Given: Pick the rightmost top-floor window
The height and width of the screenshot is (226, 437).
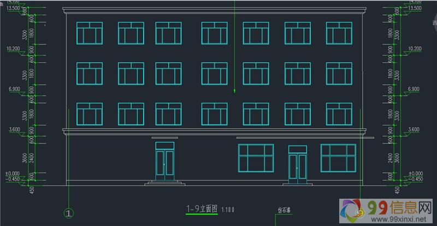Looking at the screenshot, I should 339,33.
